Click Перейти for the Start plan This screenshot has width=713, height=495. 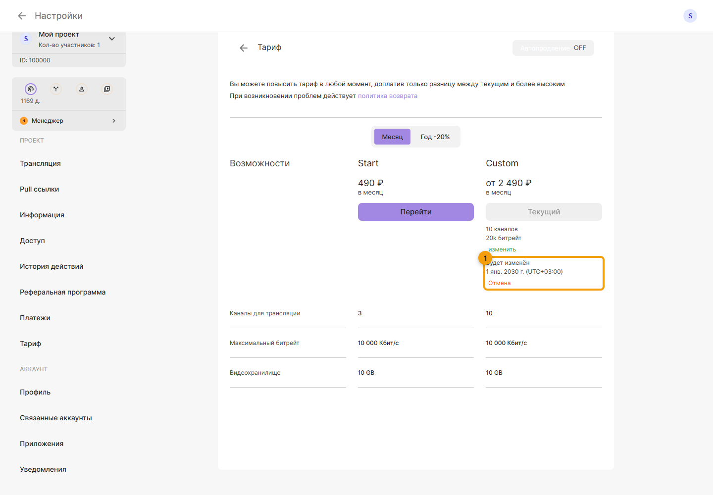click(416, 212)
